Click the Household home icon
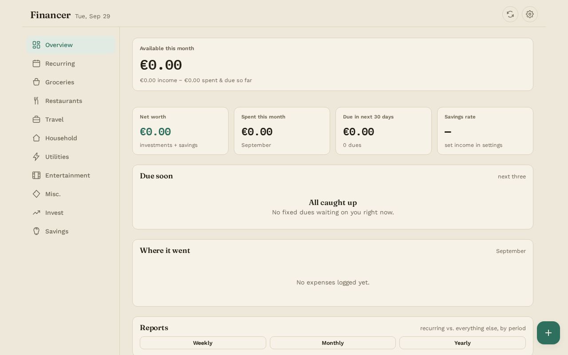568x355 pixels. click(36, 138)
